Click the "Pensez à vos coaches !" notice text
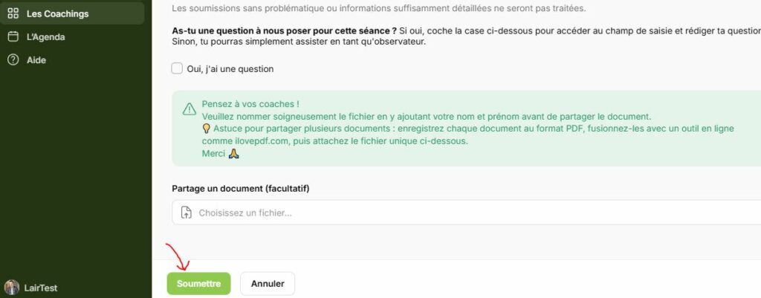The image size is (761, 298). tap(250, 104)
